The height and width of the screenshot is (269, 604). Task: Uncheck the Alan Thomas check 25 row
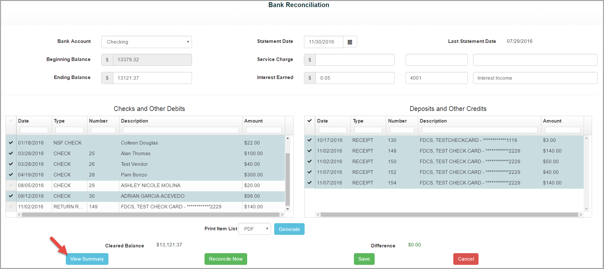11,153
